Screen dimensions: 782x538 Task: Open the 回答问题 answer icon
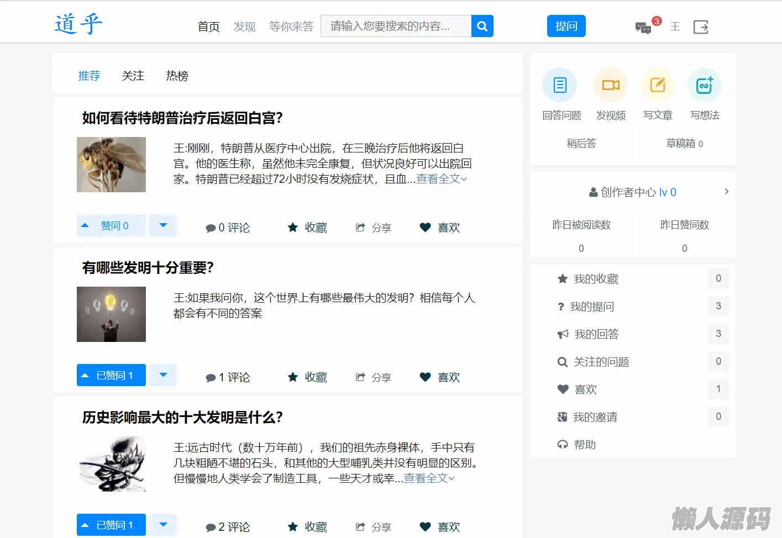[560, 86]
